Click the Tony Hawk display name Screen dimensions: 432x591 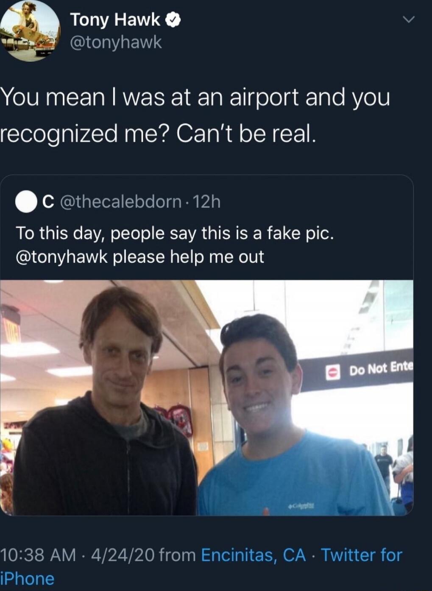coord(115,20)
